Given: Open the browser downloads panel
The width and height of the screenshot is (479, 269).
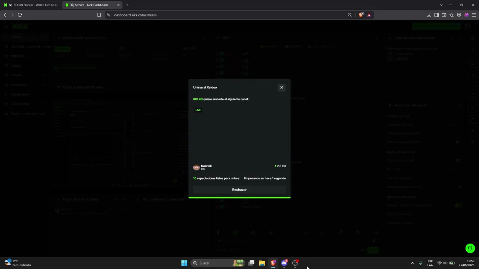Looking at the screenshot, I should [429, 15].
